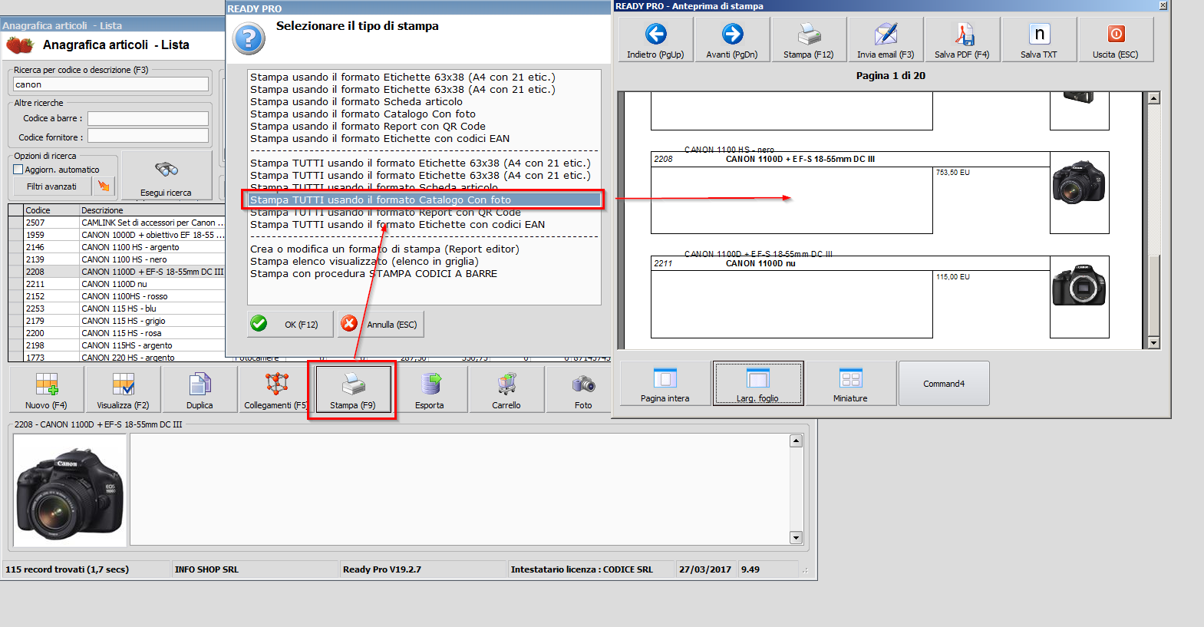Open print options with Stampa (F9)
1204x627 pixels.
coord(353,390)
